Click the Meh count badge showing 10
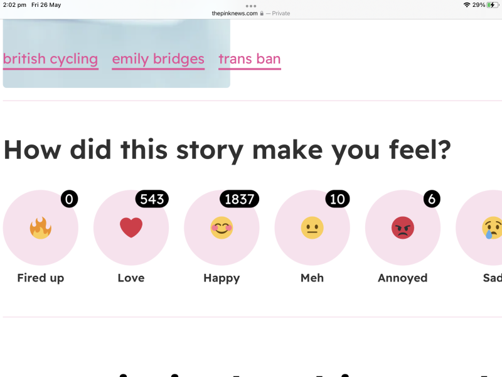Screen dimensions: 502x377 (337, 199)
